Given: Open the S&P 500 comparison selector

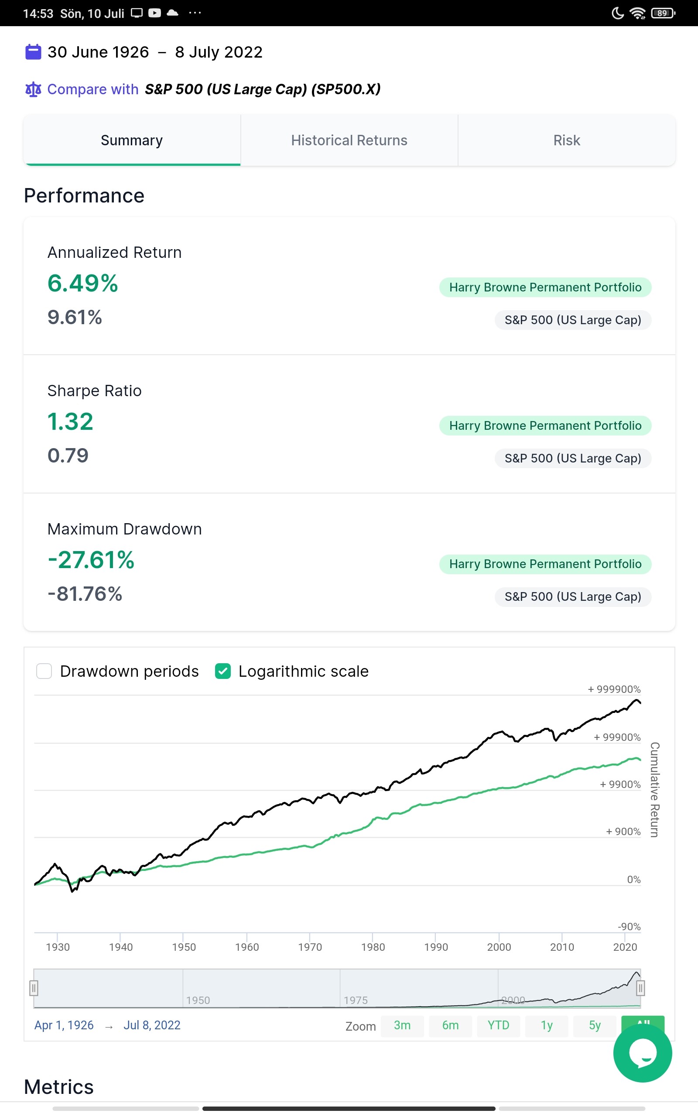Looking at the screenshot, I should pos(263,89).
